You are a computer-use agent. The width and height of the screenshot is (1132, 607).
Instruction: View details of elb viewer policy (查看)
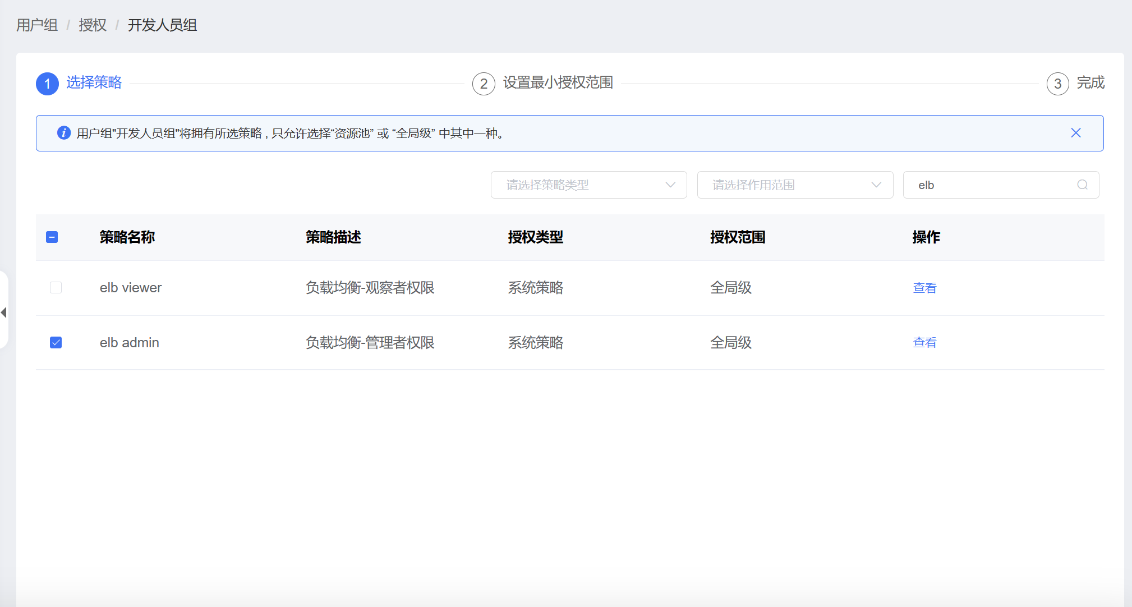[x=924, y=288]
